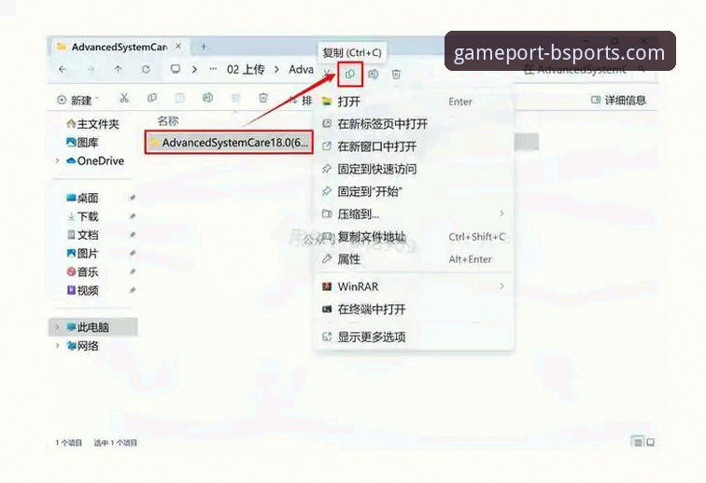Screen dimensions: 706x483
Task: Add a new tab with the plus button
Action: pyautogui.click(x=204, y=47)
